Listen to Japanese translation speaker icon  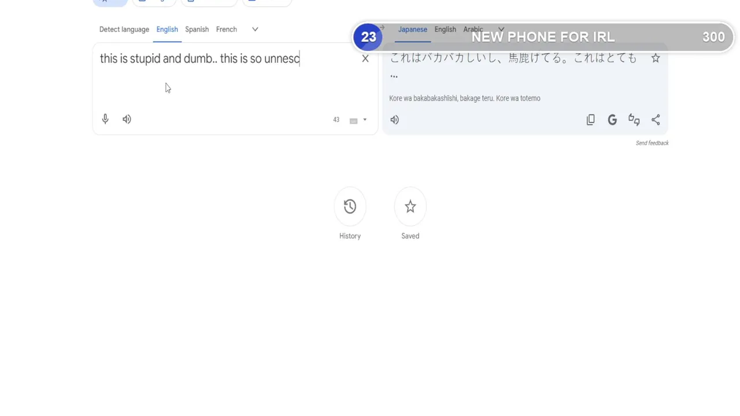click(x=394, y=120)
